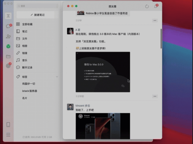
Task: Click the 3分钟前 timestamp
Action: coord(80,96)
